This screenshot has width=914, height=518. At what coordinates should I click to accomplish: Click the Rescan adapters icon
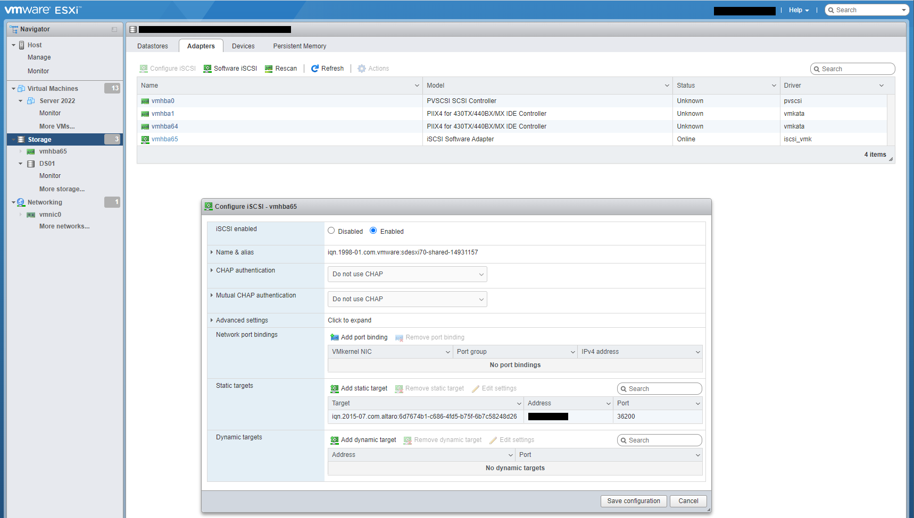pos(281,68)
